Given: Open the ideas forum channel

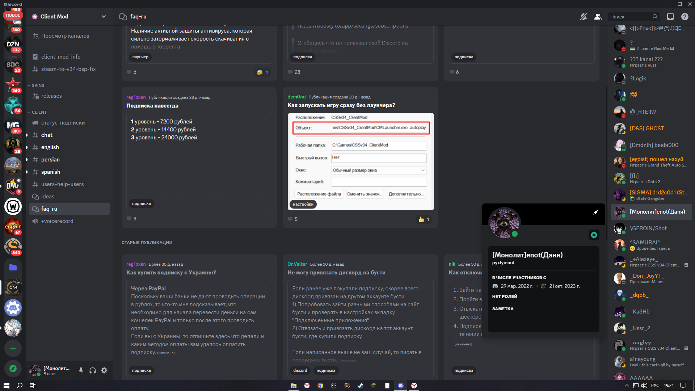Looking at the screenshot, I should [48, 197].
